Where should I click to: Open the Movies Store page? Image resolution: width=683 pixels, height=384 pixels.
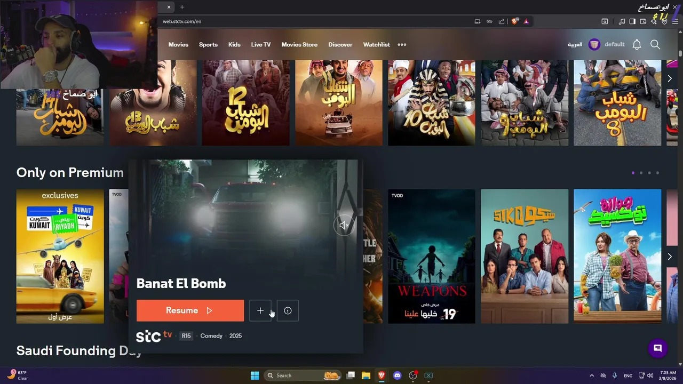[299, 45]
